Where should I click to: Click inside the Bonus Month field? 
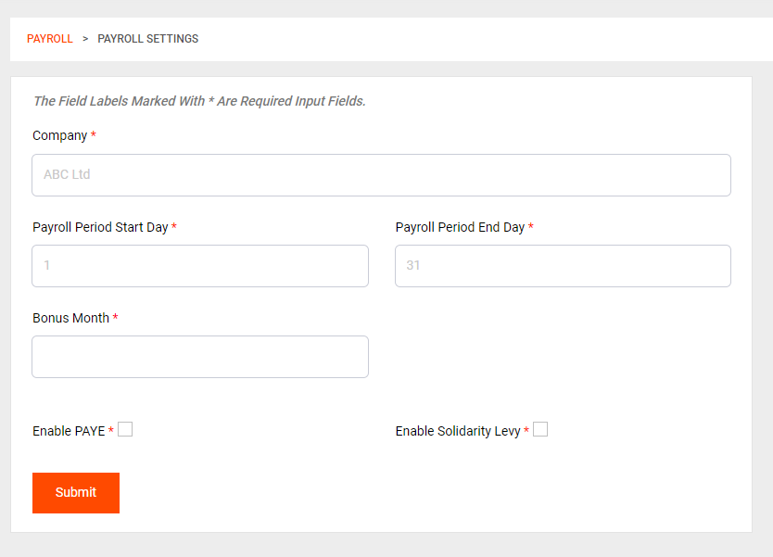[x=199, y=356]
